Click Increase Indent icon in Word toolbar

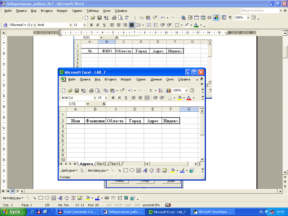coord(169,25)
